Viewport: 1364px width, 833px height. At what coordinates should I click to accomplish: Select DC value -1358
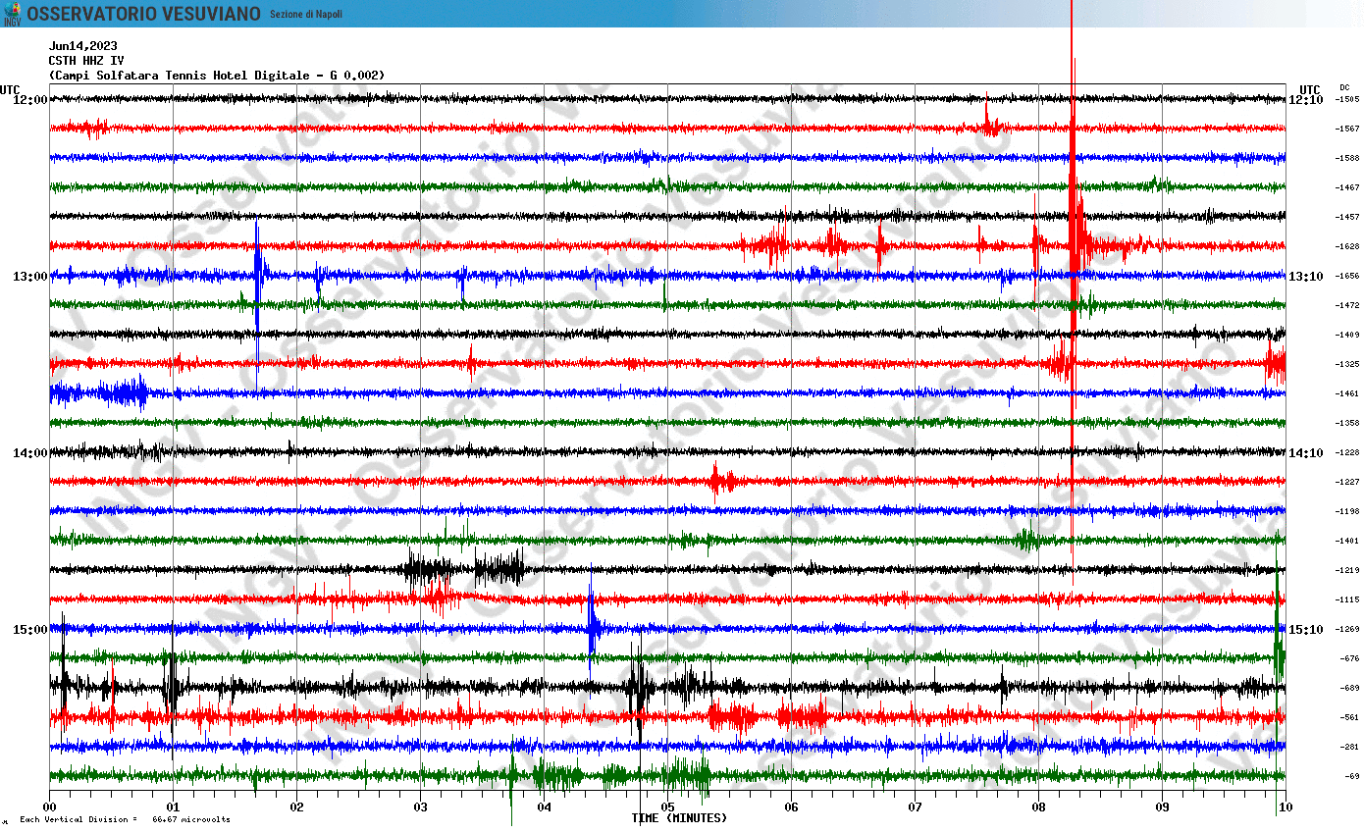tap(1346, 423)
